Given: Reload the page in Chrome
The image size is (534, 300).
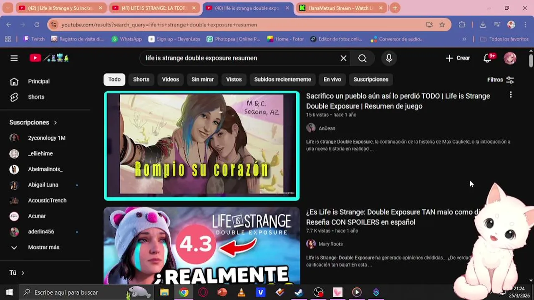Looking at the screenshot, I should click(x=37, y=25).
